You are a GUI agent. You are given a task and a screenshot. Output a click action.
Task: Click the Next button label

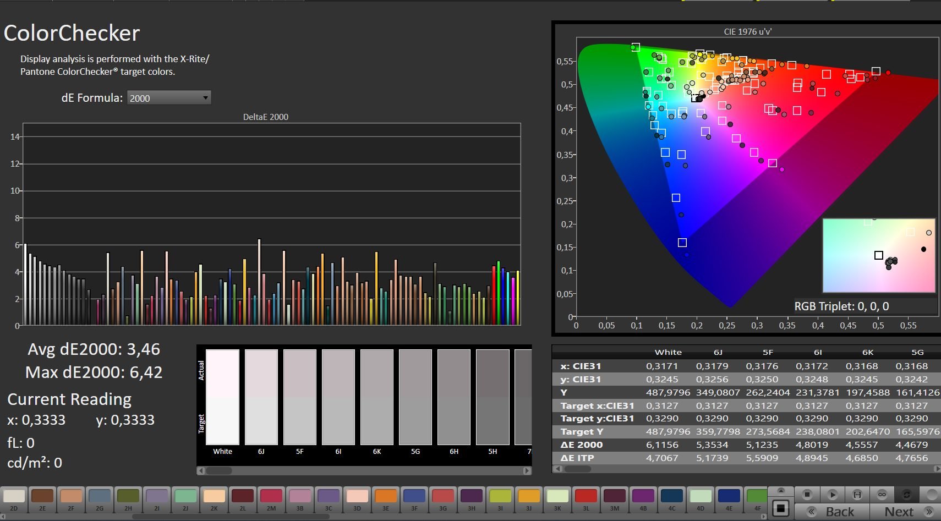point(899,512)
